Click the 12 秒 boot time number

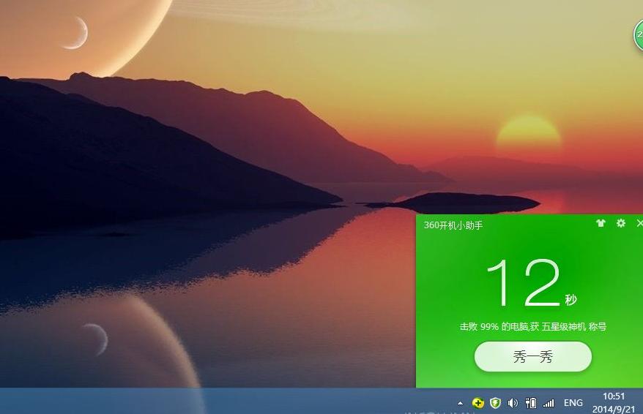point(524,284)
